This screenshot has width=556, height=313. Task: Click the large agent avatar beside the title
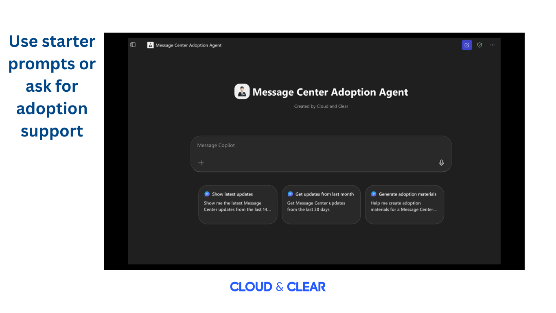[242, 92]
